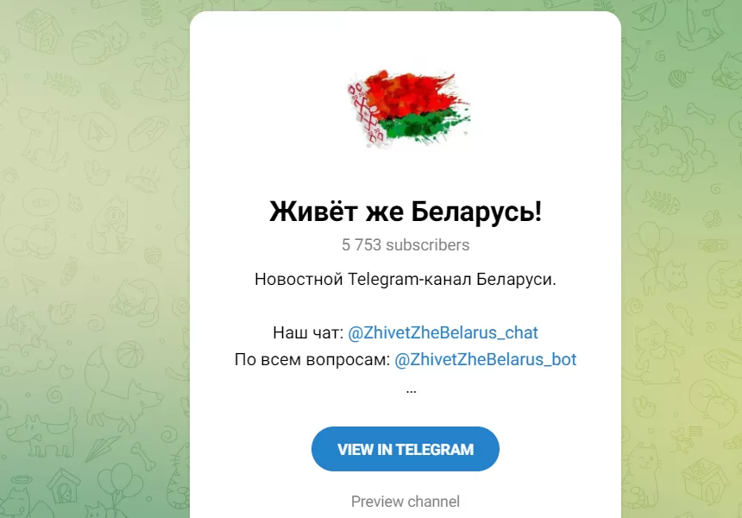Open the @ZhivetZheBelarus_bot contact link
The image size is (742, 518).
(486, 359)
